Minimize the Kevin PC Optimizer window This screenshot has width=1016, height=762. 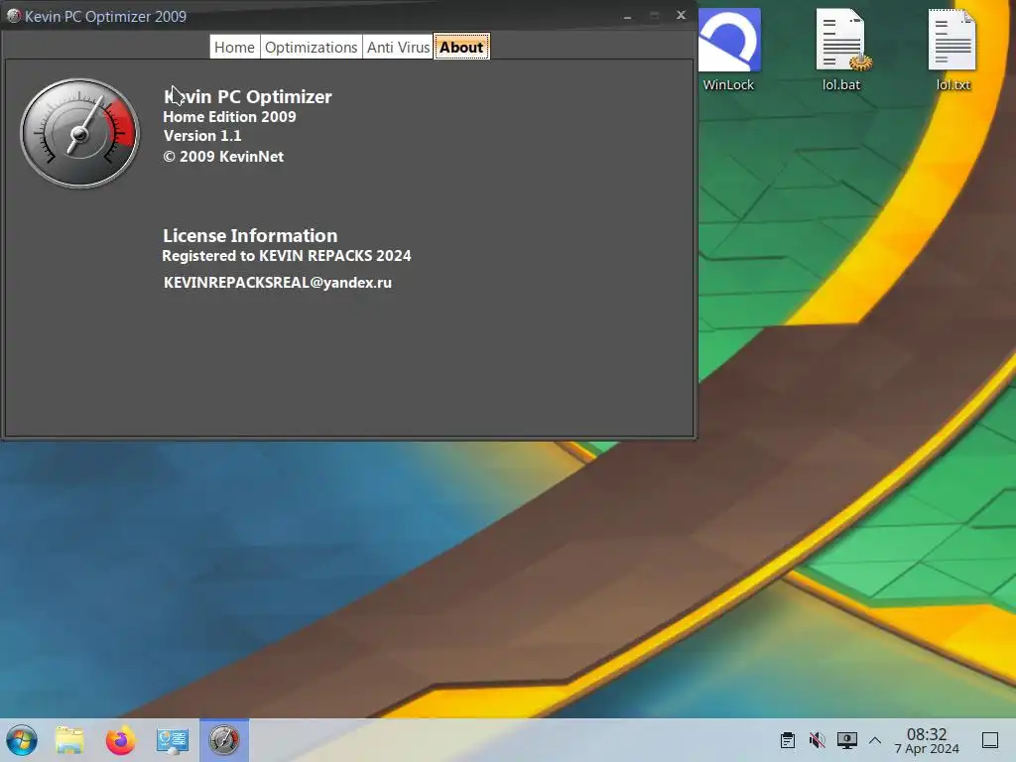click(627, 16)
